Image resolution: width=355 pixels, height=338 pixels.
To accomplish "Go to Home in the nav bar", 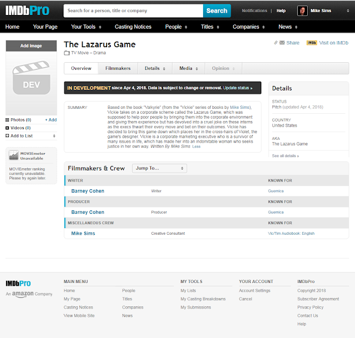I will coord(12,27).
